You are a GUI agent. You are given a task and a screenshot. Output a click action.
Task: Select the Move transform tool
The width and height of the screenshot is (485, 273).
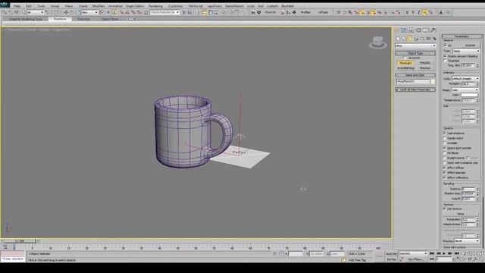point(66,12)
